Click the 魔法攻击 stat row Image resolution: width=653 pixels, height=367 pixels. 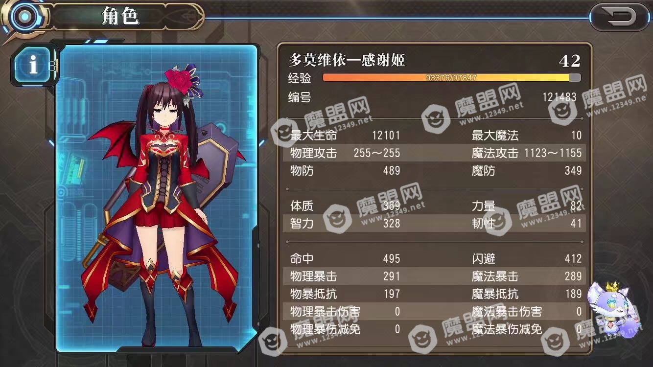coord(527,153)
